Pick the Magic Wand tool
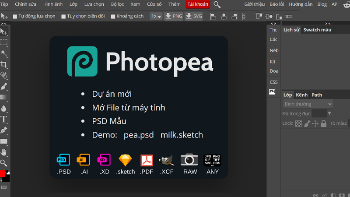350x197 pixels. (x=3, y=53)
